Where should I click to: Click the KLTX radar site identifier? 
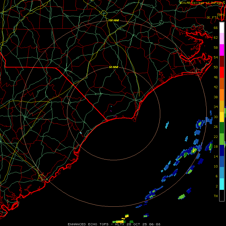(x=120, y=224)
